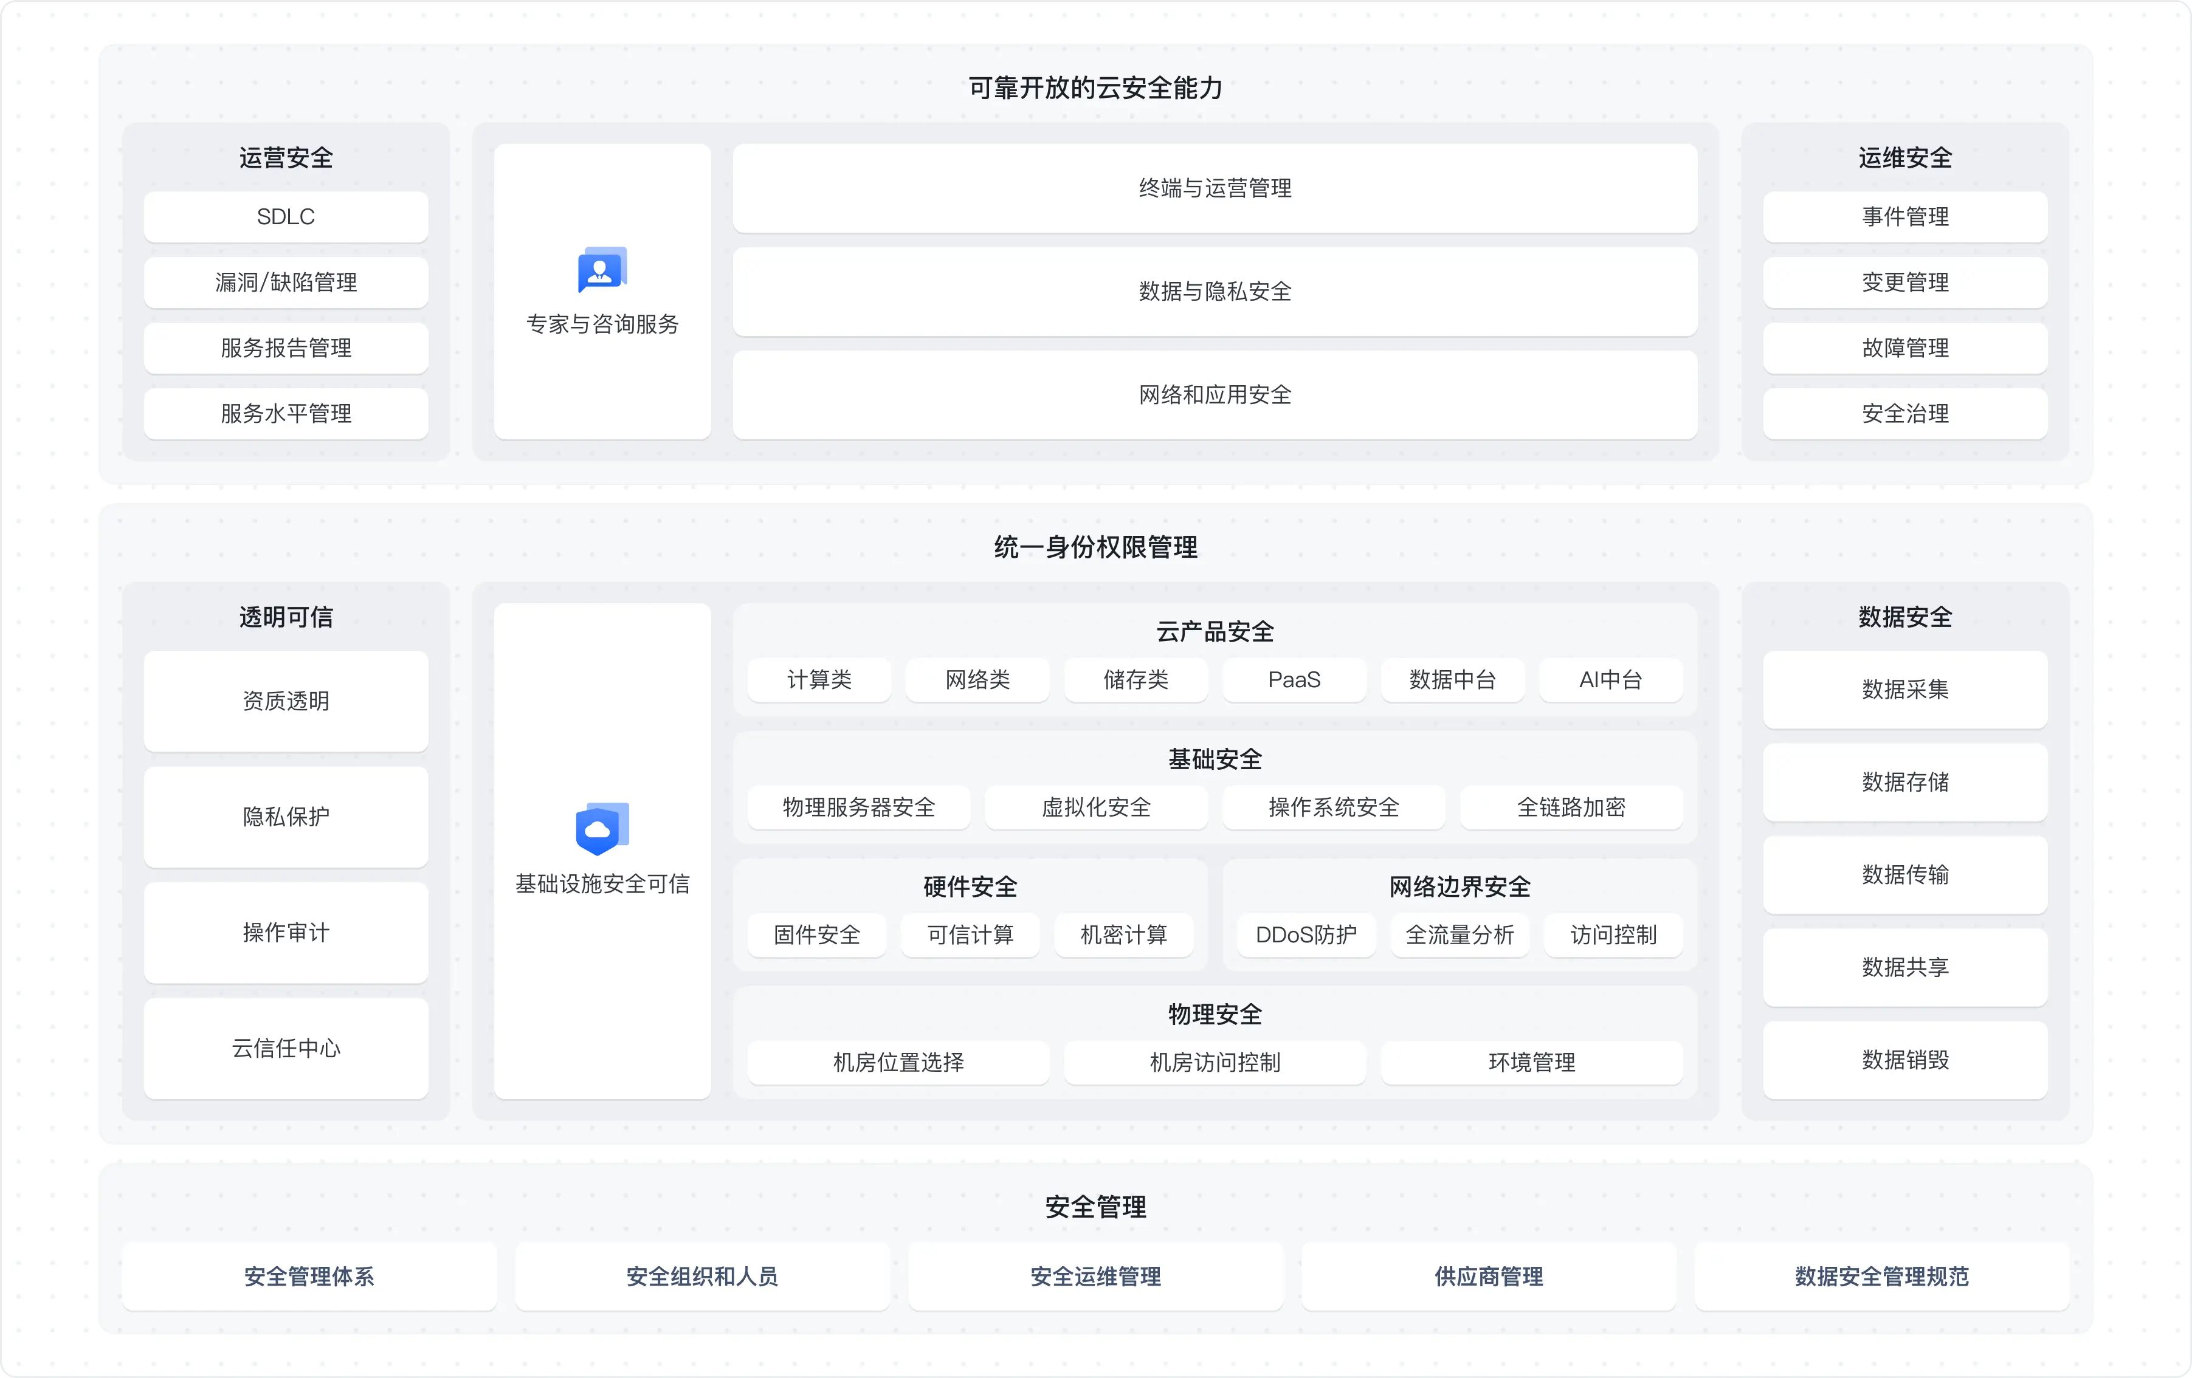Open 操作审计 card
The image size is (2192, 1378).
click(286, 932)
